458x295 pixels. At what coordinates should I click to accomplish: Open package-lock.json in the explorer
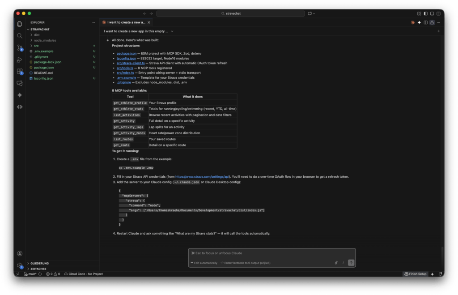(x=47, y=62)
